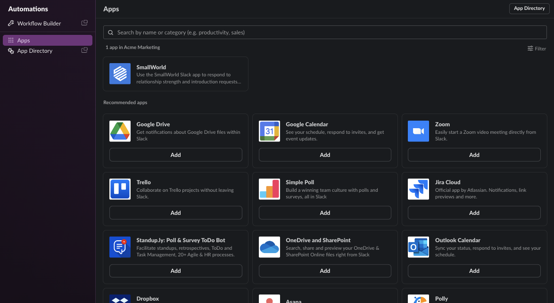
Task: Add the Simple Poll app
Action: 325,213
